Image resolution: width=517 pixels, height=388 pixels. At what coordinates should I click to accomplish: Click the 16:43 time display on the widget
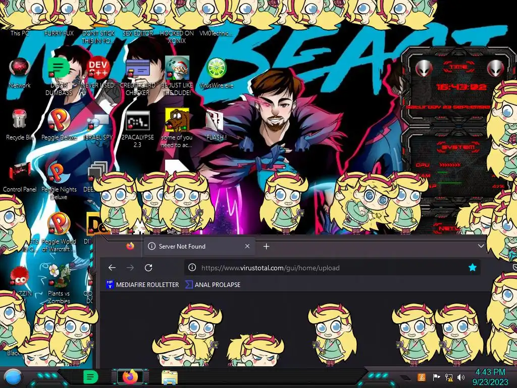tap(461, 87)
